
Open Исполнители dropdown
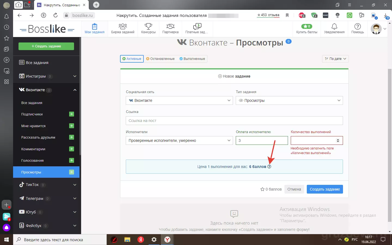179,140
